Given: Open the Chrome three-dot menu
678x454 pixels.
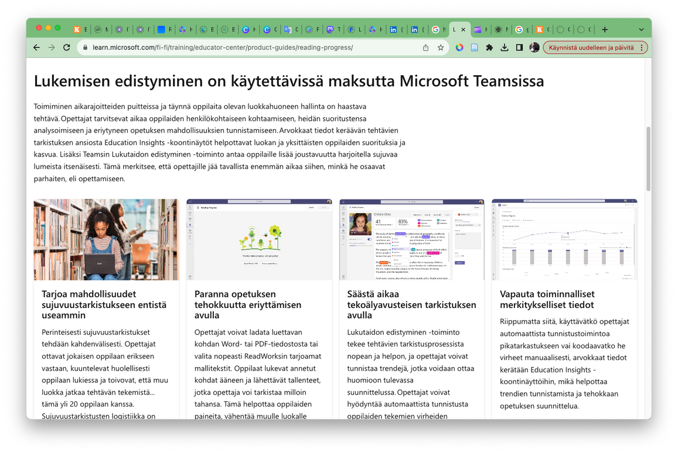Looking at the screenshot, I should [642, 48].
